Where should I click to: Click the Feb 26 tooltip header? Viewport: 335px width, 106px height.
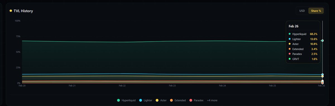pyautogui.click(x=293, y=26)
